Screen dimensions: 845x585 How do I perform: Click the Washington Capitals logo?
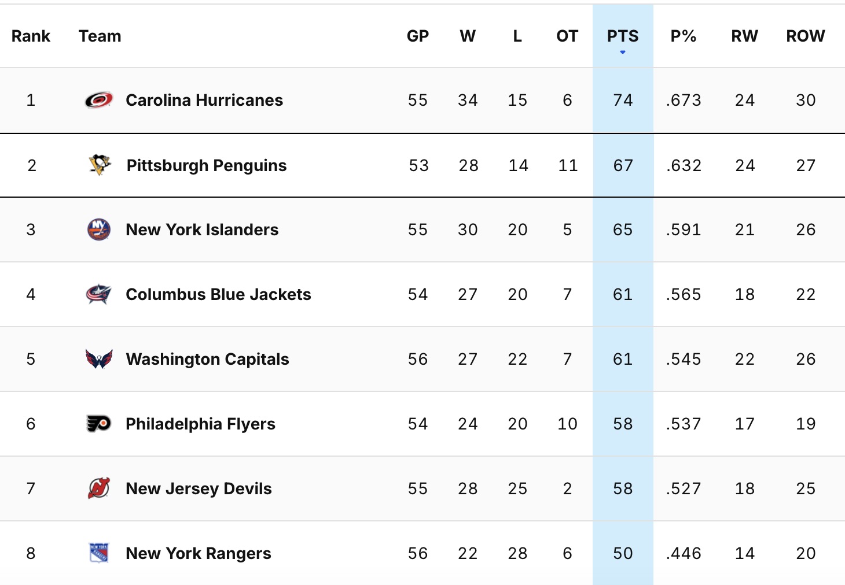[x=99, y=359]
